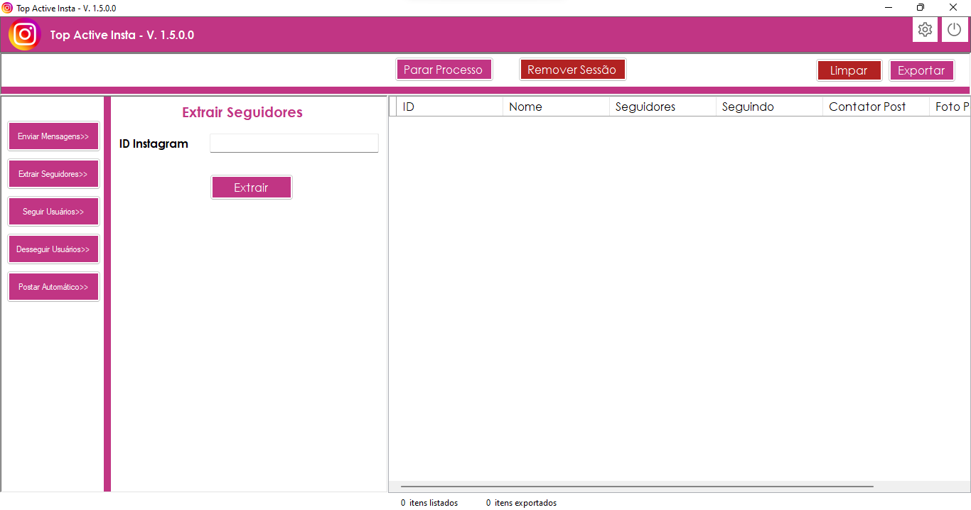Open Desseguir Usuários panel
The height and width of the screenshot is (510, 971).
[53, 249]
